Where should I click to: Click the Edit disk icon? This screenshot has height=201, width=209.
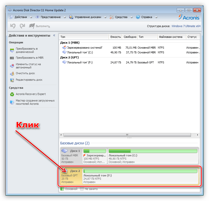coord(12,80)
